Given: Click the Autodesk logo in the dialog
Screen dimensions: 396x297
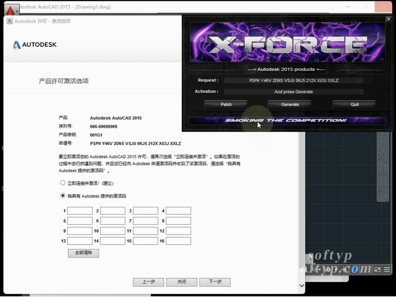Looking at the screenshot, I should pos(35,45).
